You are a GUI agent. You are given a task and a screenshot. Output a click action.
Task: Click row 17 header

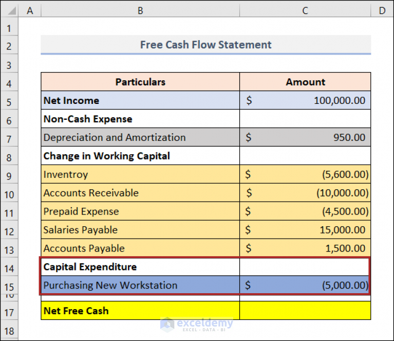pos(9,311)
